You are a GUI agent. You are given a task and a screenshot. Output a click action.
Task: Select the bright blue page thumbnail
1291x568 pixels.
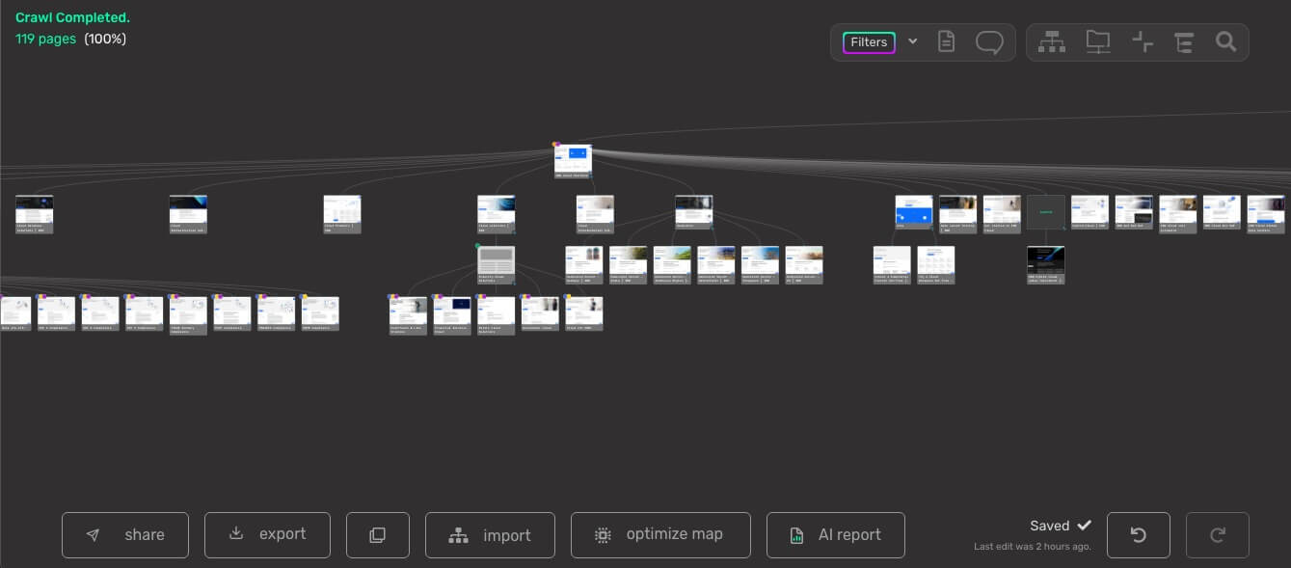point(913,214)
